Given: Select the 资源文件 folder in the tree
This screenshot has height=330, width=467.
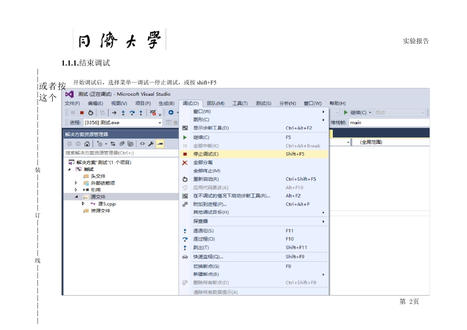Looking at the screenshot, I should click(x=100, y=211).
